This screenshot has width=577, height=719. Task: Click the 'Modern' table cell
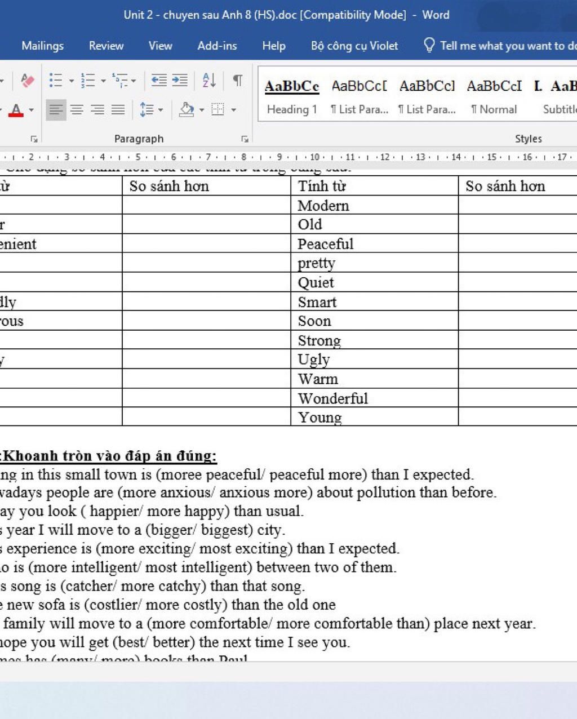coord(374,205)
